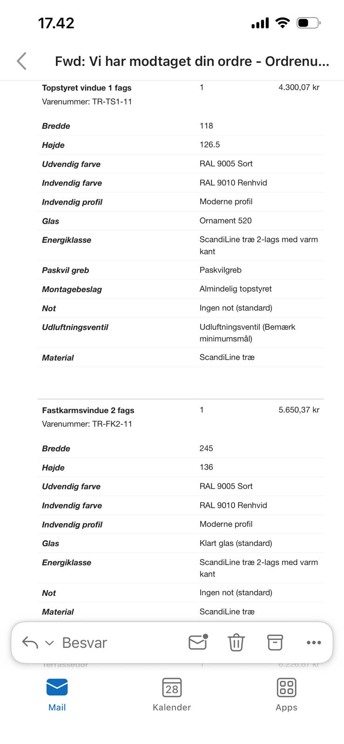Open the Apps tab
The image size is (344, 744).
pyautogui.click(x=286, y=695)
